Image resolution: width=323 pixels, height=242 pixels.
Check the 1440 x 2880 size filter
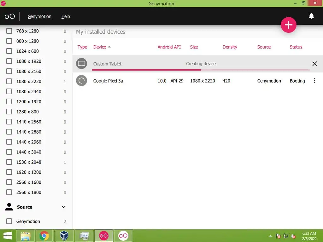(9, 132)
